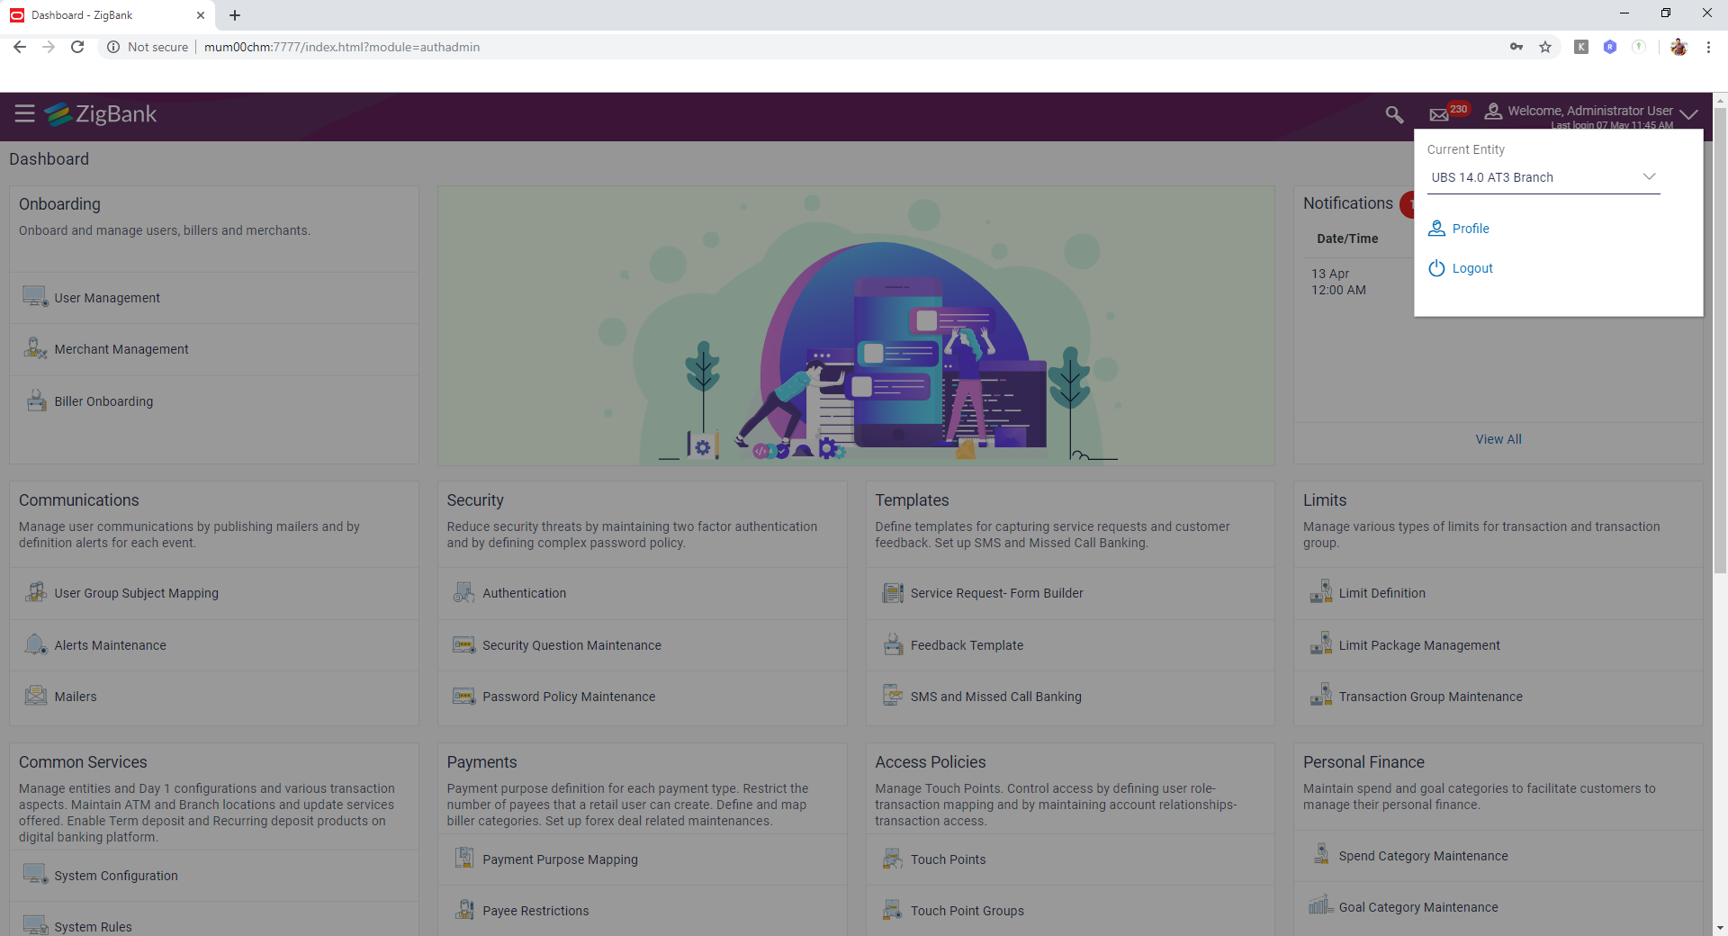This screenshot has height=936, width=1728.
Task: Click the User Management icon
Action: click(35, 297)
